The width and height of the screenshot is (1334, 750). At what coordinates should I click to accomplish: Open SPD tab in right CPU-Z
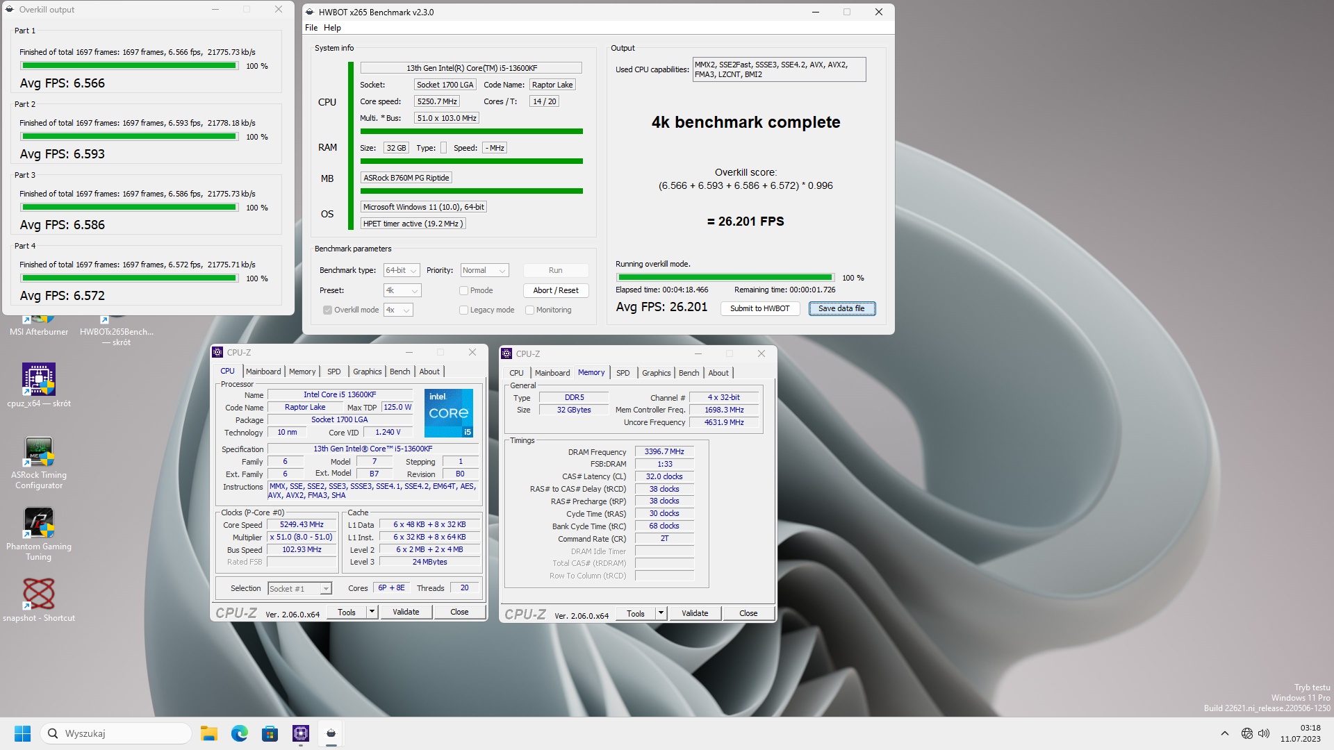coord(623,373)
